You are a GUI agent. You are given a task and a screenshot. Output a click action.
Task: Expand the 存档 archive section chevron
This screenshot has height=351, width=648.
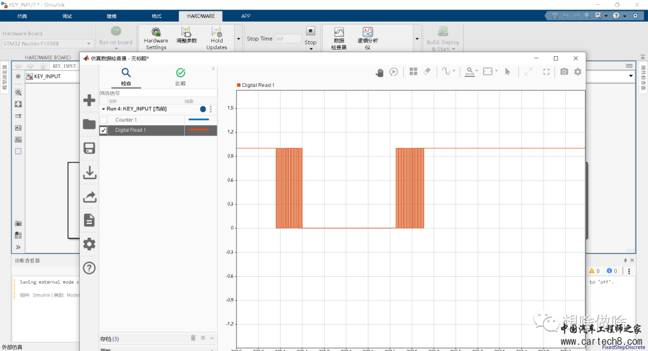pos(212,338)
